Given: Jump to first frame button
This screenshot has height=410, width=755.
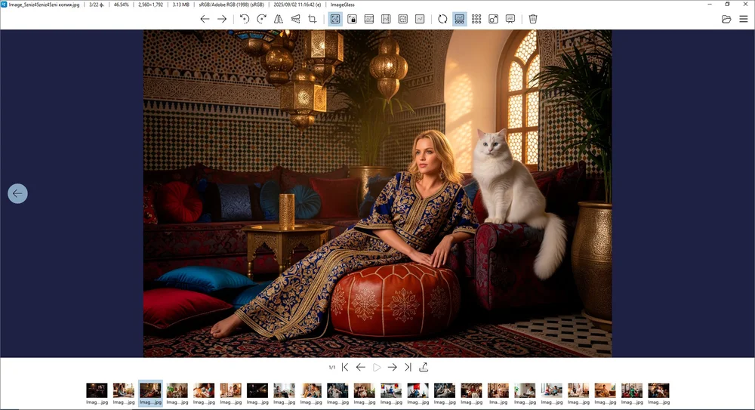Looking at the screenshot, I should coord(345,367).
